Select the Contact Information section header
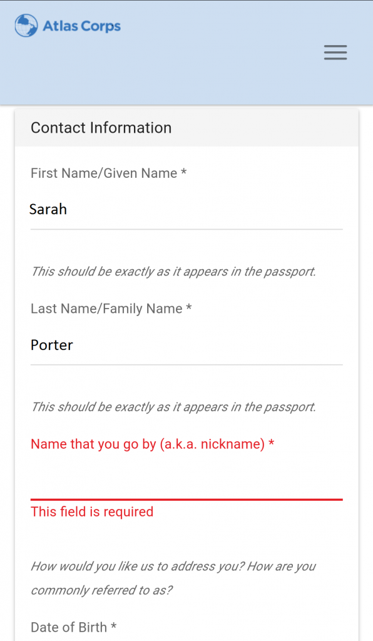The height and width of the screenshot is (641, 373). point(186,128)
